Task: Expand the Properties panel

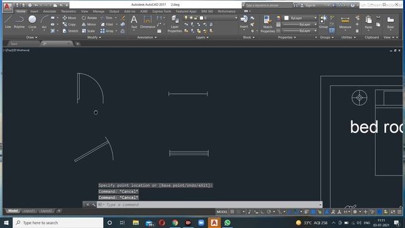Action: (x=287, y=37)
